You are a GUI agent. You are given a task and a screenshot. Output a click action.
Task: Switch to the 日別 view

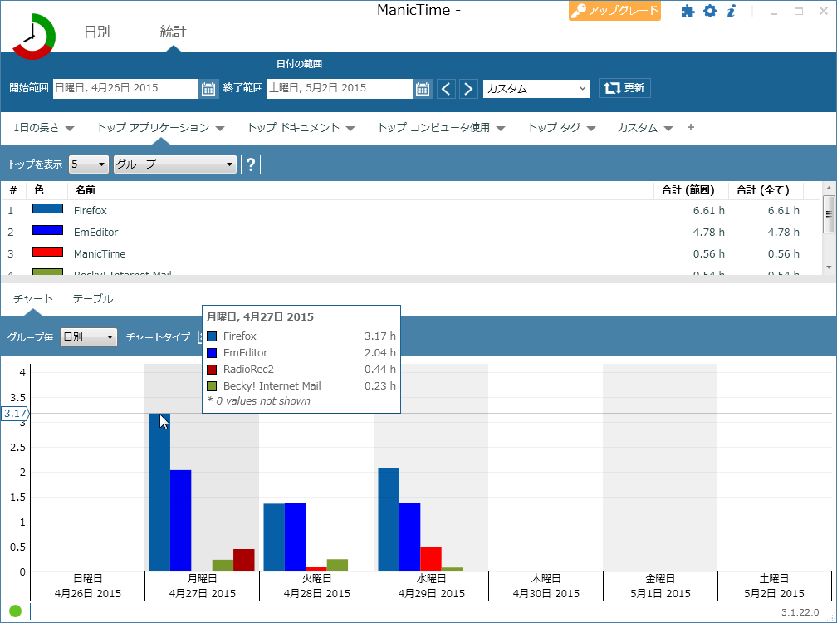tap(97, 32)
